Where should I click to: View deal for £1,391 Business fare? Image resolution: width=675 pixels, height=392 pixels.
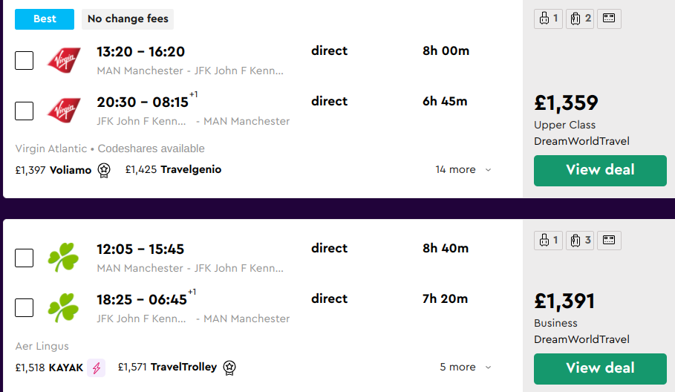click(600, 368)
